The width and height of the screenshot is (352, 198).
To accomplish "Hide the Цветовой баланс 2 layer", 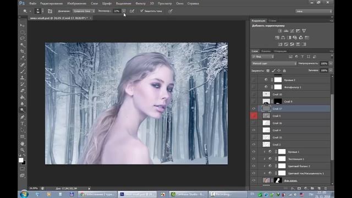I will (254, 166).
